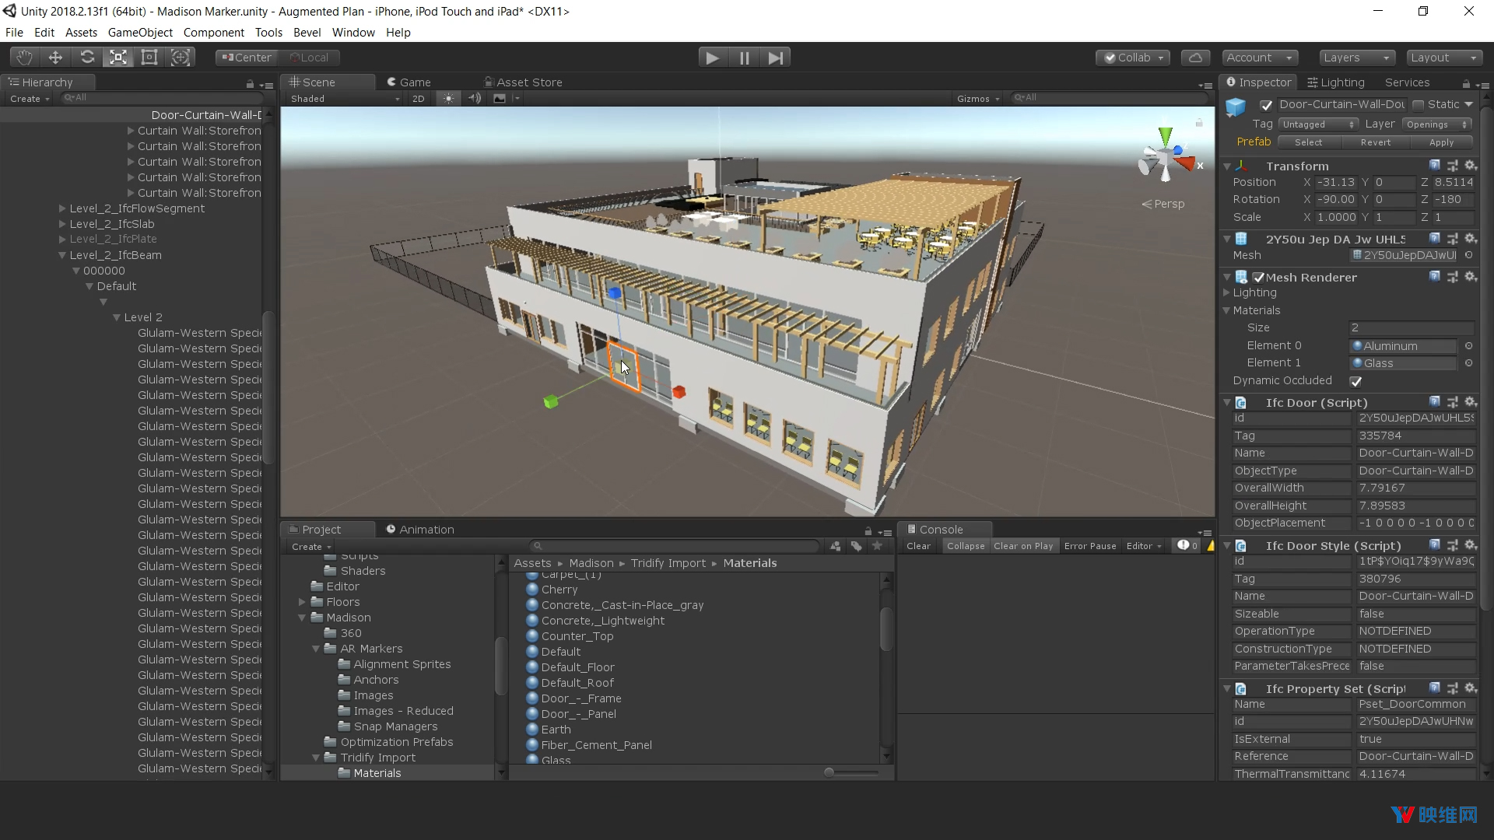
Task: Click the Play button
Action: (711, 58)
